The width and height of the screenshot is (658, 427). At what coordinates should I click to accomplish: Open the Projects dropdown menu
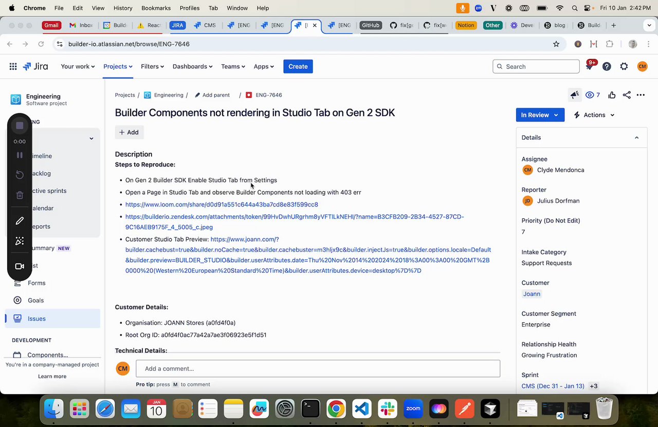(118, 66)
